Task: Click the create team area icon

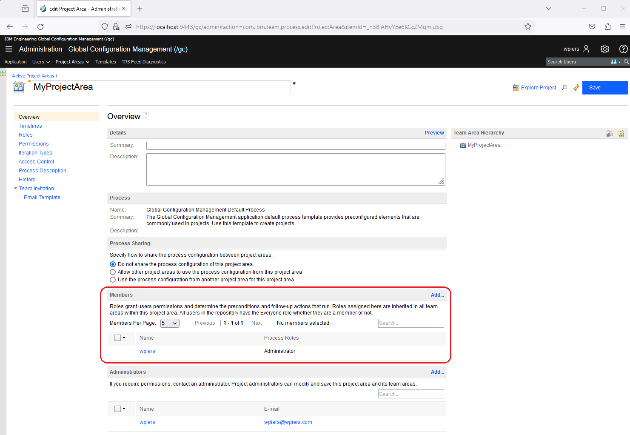Action: [621, 133]
